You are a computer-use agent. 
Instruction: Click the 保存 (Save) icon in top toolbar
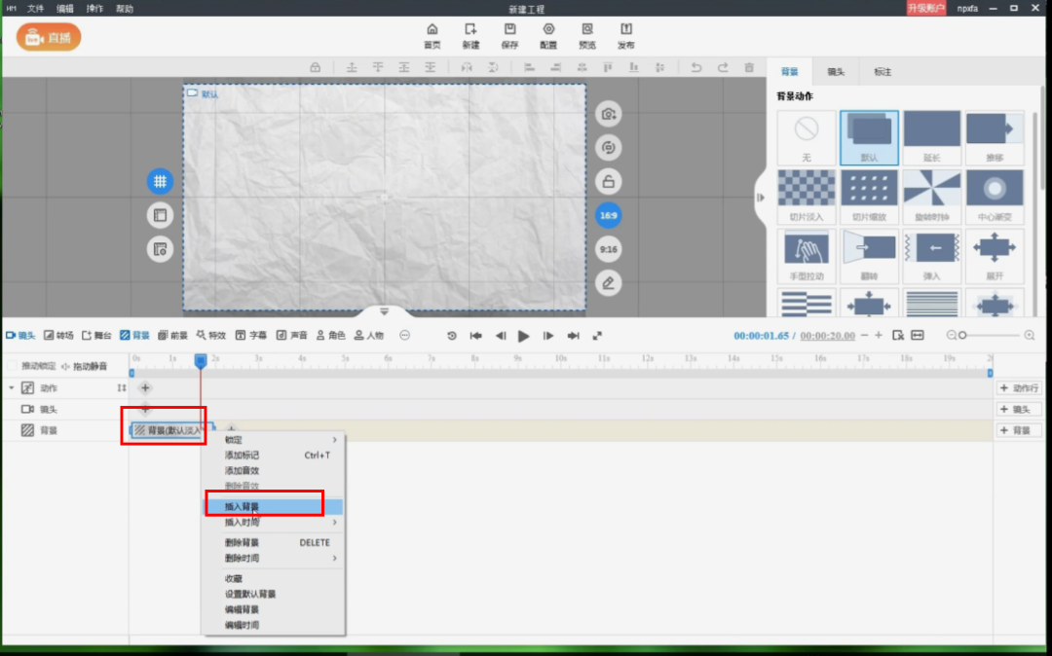509,35
